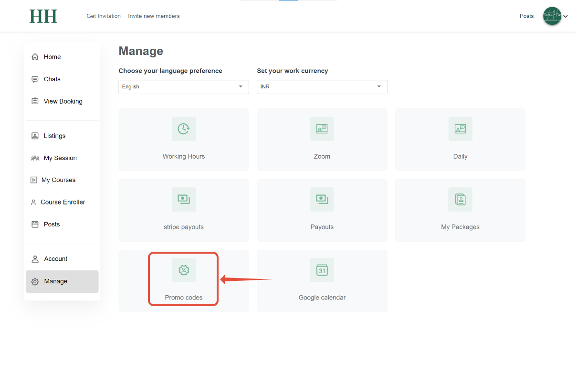Click the Daily card icon
This screenshot has height=385, width=577.
point(461,128)
